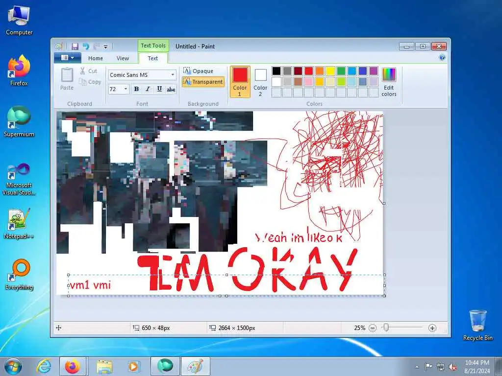Click the Undo arrow in title bar
Viewport: 502px width, 376px height.
tap(86, 47)
